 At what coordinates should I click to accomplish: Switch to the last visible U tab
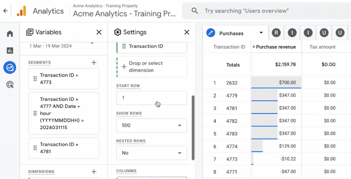340,33
